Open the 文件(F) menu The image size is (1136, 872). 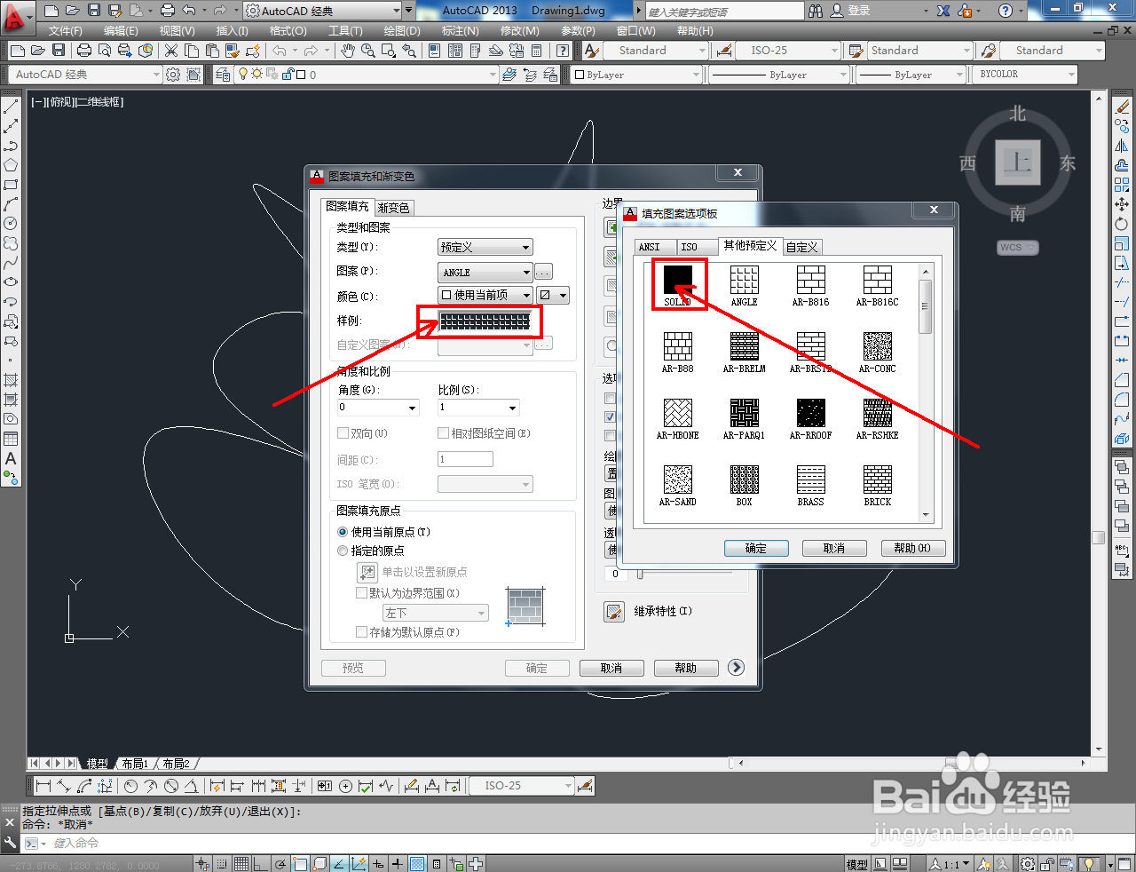[66, 30]
